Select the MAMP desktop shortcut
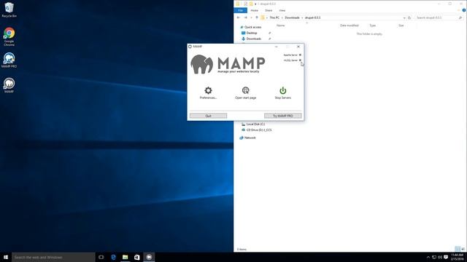467x262 pixels. [9, 85]
